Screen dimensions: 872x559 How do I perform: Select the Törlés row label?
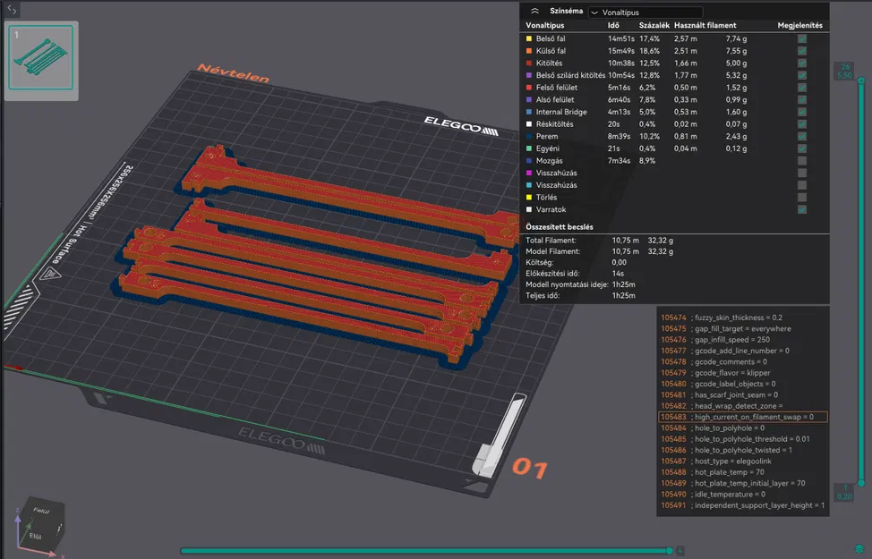click(x=547, y=198)
